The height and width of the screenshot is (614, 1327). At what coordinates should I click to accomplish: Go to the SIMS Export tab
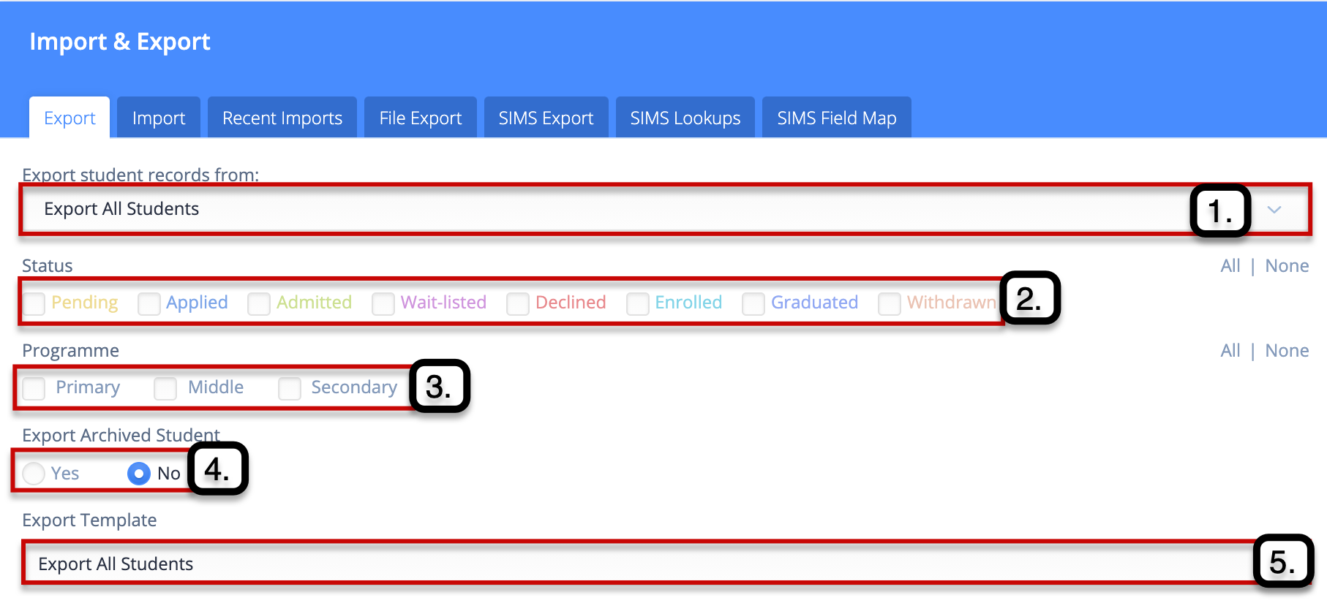546,118
